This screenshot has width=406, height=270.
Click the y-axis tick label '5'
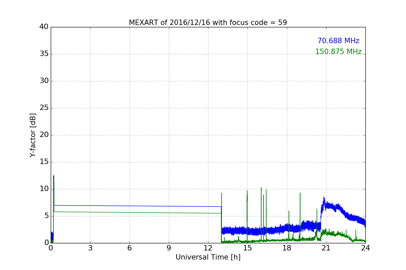click(x=46, y=216)
